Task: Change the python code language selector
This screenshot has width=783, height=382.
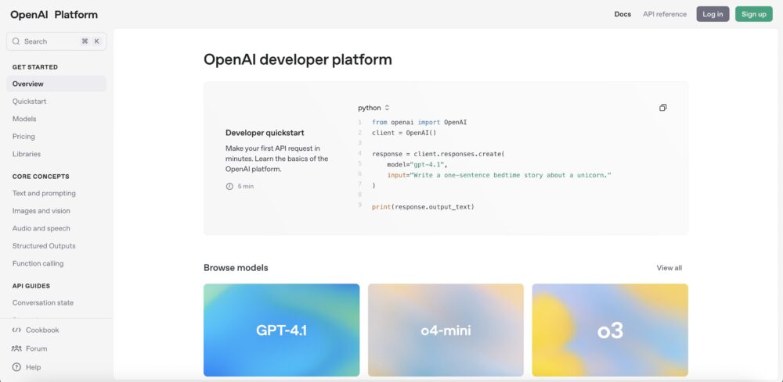Action: click(373, 108)
